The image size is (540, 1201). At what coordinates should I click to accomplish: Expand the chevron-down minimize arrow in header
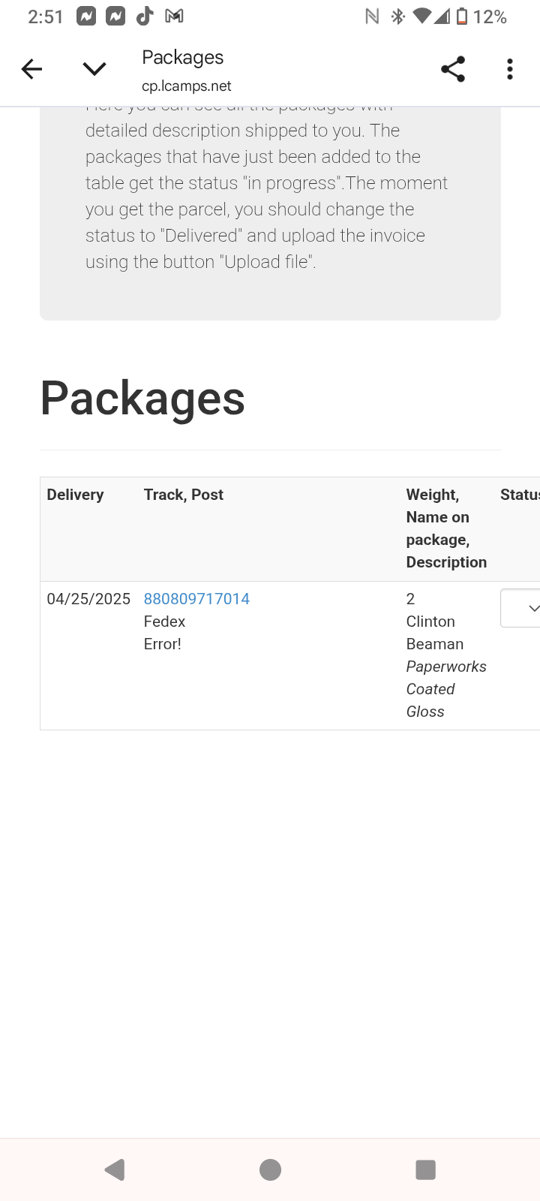pos(94,70)
